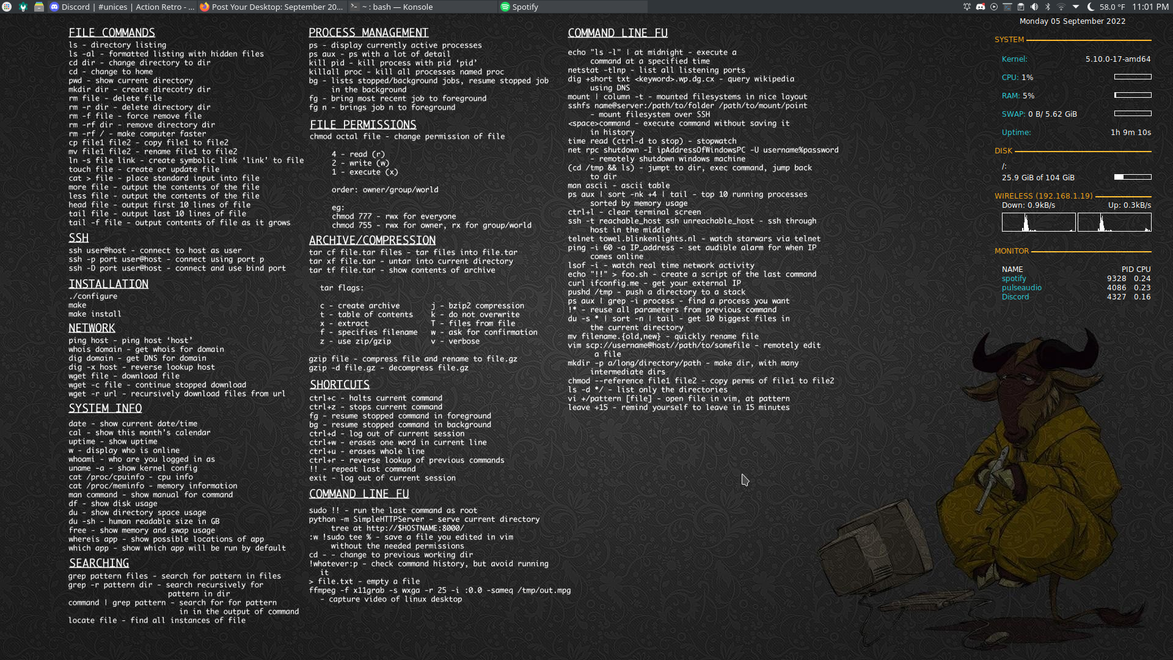Open Wi-Fi networks tray icon
1173x660 pixels.
tap(1061, 7)
